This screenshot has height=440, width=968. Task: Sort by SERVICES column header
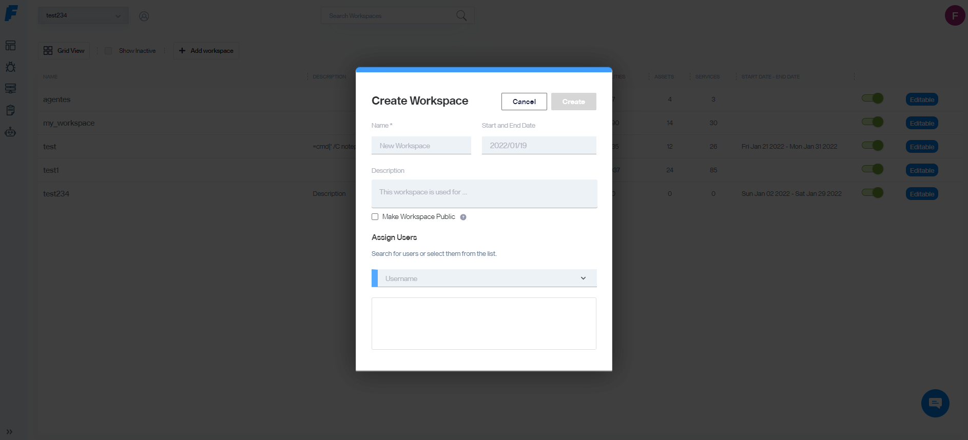(x=707, y=77)
